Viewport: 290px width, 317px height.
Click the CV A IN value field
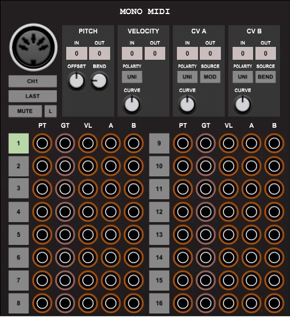coord(187,53)
